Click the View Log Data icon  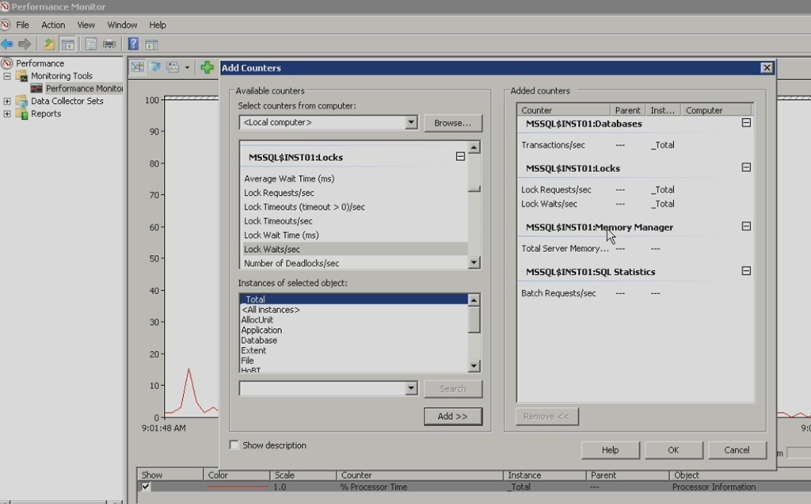pos(155,67)
